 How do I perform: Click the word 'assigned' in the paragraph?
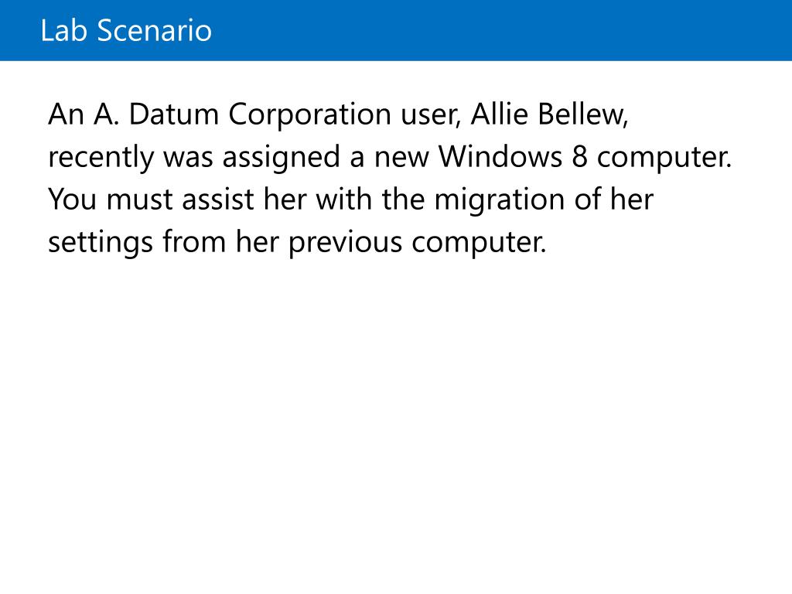tap(282, 159)
